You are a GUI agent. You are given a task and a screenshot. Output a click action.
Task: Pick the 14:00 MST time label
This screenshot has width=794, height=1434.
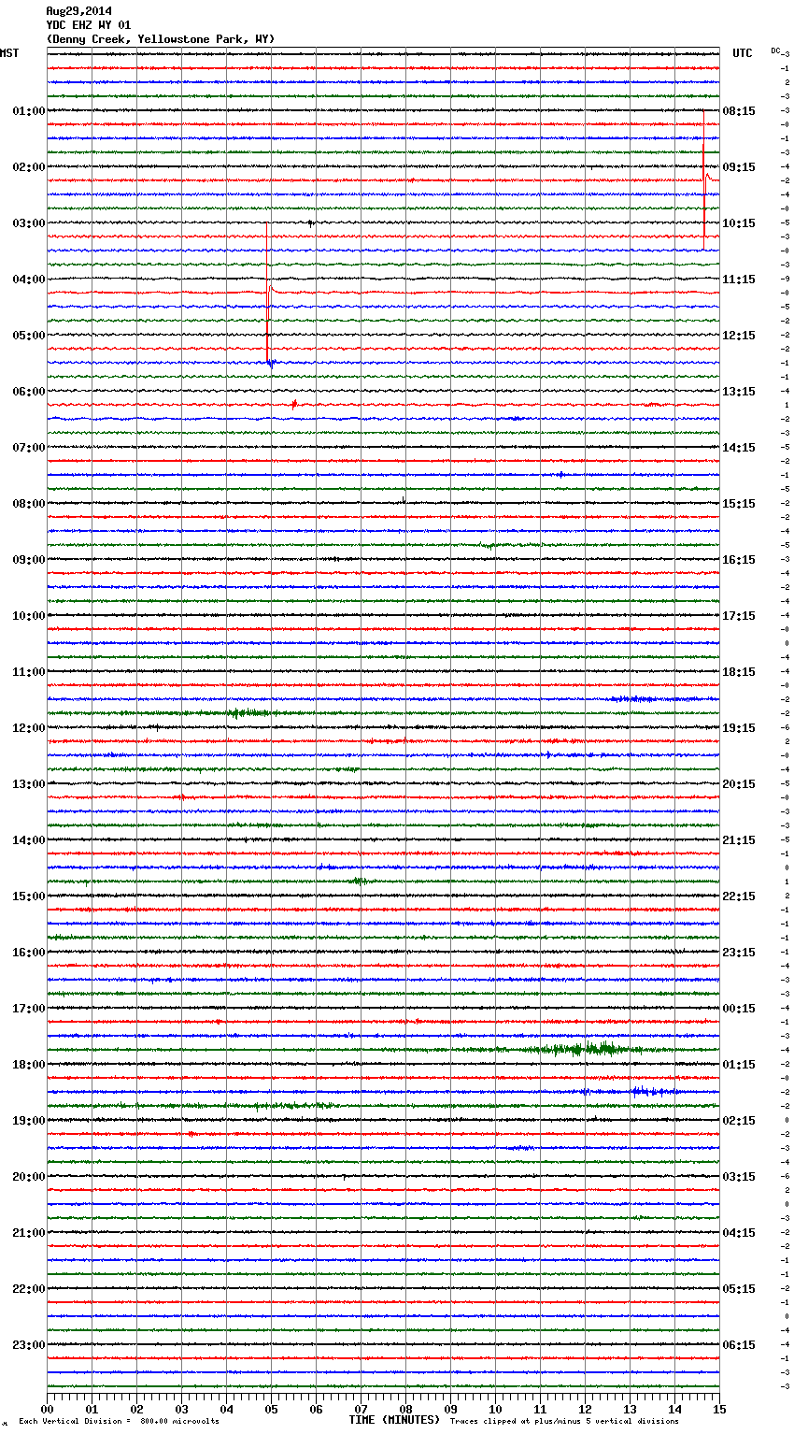28,840
